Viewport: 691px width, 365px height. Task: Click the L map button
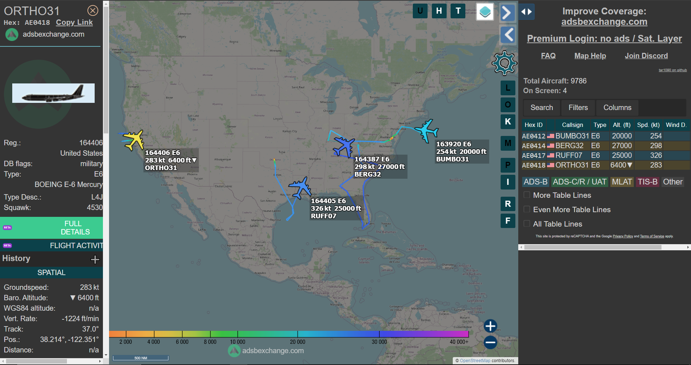tap(508, 88)
